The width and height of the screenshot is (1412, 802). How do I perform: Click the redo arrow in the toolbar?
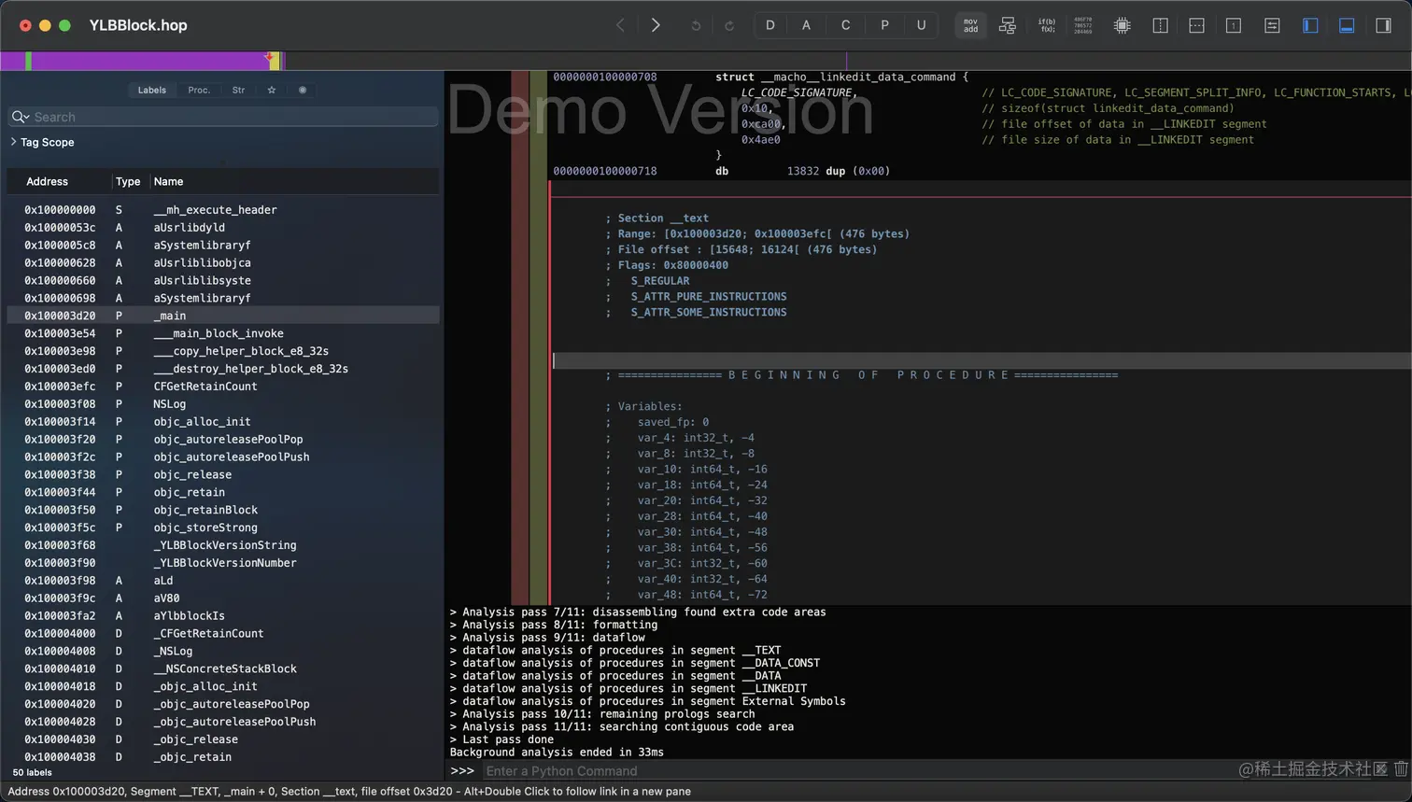(x=729, y=25)
